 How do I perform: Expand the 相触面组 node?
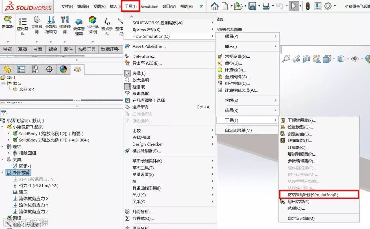tap(9, 153)
